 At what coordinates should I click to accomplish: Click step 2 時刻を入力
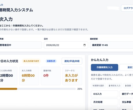(114, 86)
